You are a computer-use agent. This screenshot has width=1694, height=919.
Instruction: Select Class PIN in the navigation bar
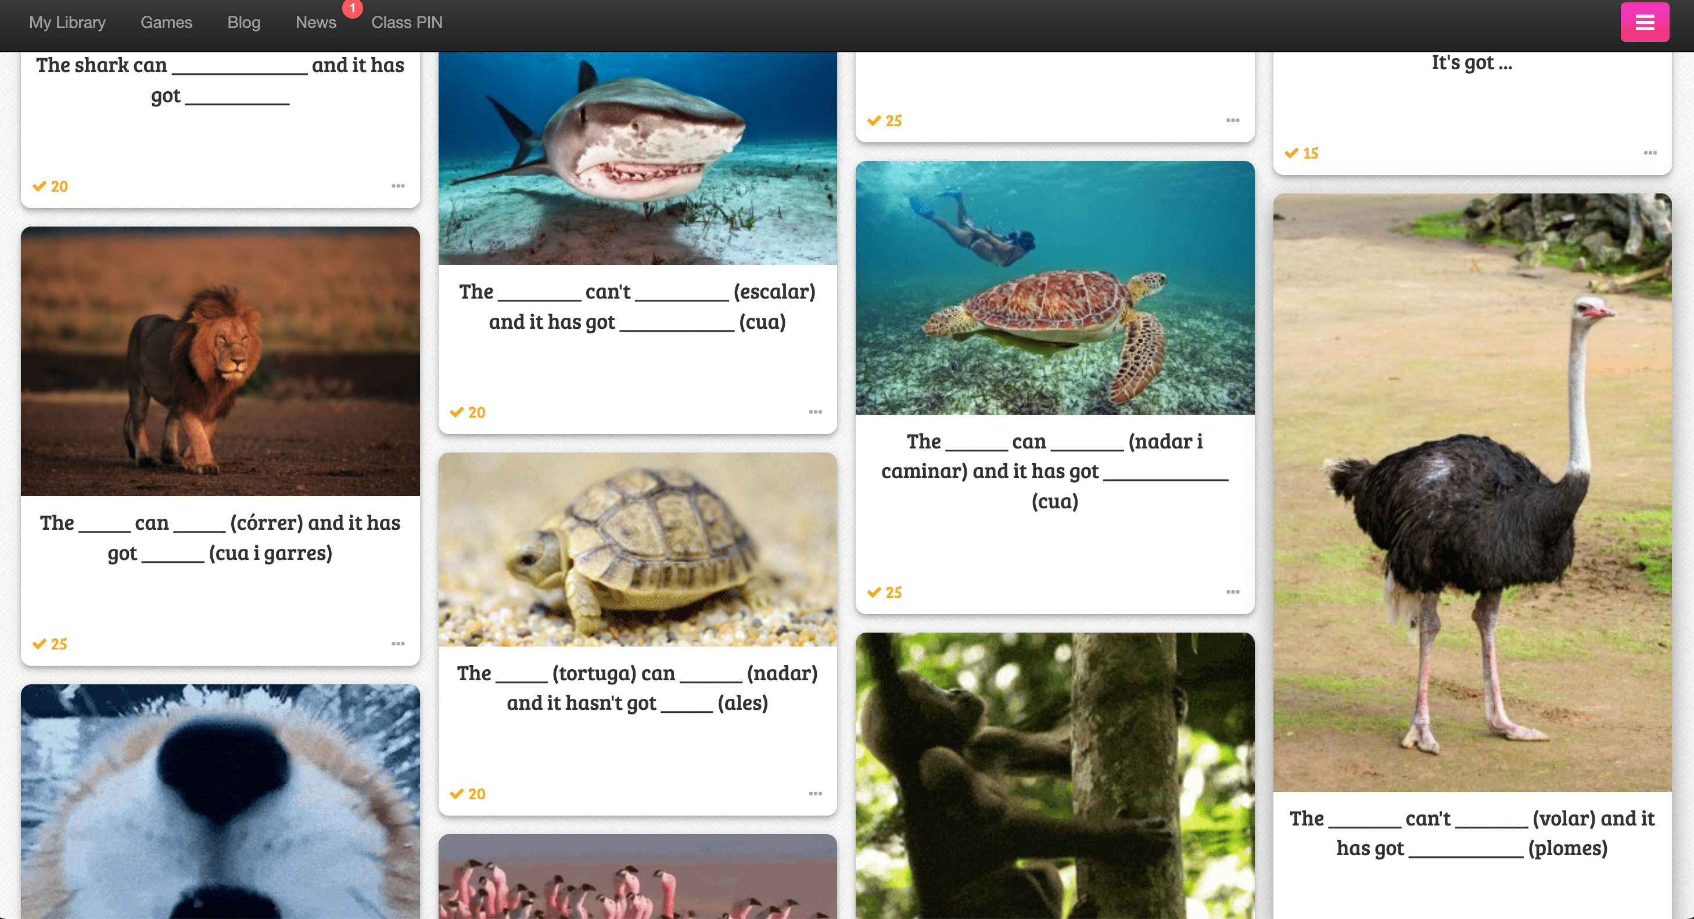click(x=407, y=22)
